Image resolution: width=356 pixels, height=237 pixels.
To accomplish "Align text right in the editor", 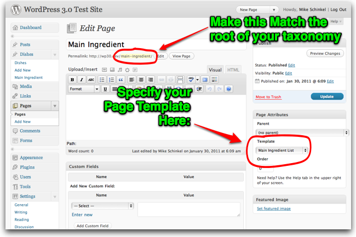I will [150, 79].
